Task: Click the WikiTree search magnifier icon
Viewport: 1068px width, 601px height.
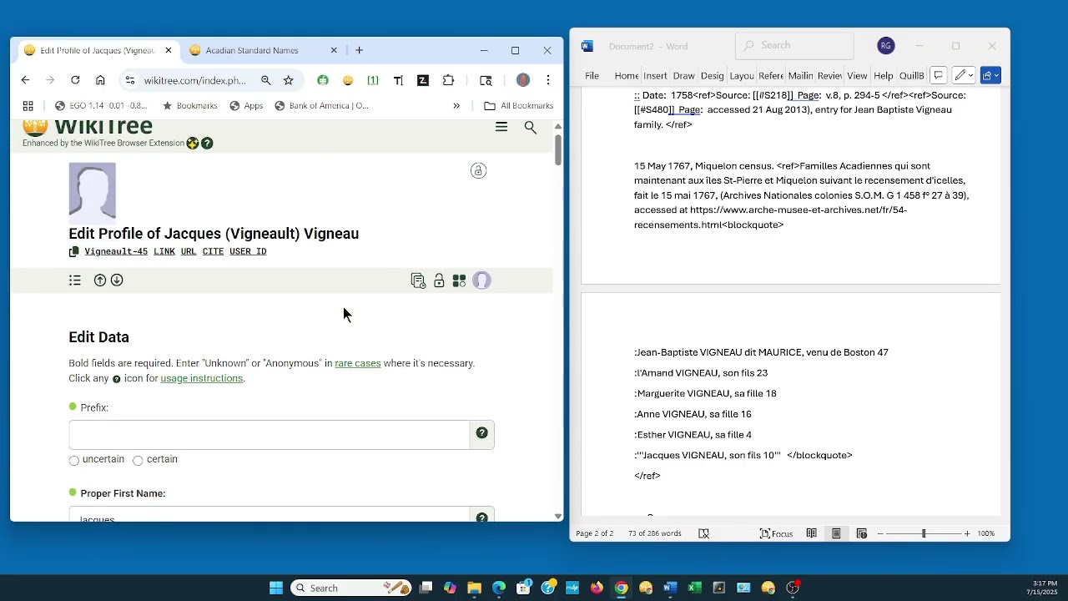Action: pyautogui.click(x=531, y=127)
